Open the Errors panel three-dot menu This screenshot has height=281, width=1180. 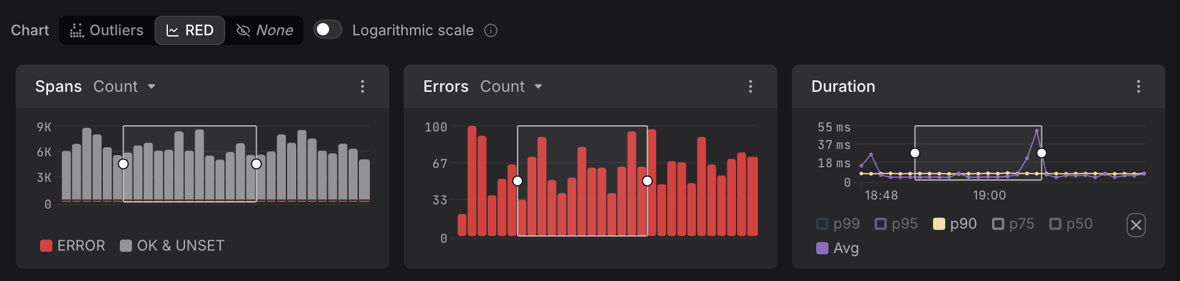(751, 86)
